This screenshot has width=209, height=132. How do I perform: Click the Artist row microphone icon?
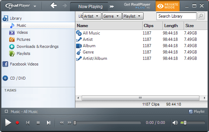(79, 39)
